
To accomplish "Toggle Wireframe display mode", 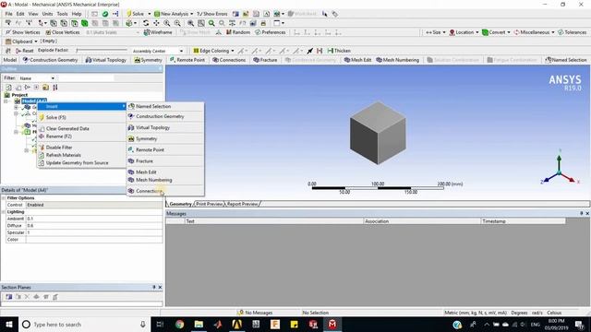I will pos(158,32).
